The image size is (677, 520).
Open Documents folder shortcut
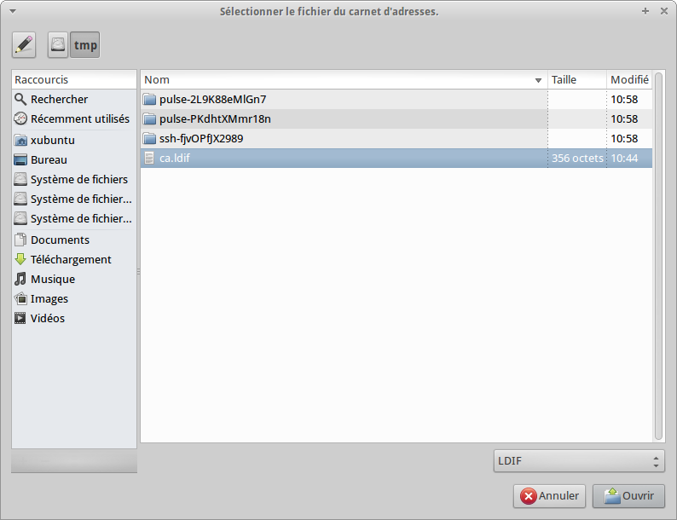coord(60,240)
